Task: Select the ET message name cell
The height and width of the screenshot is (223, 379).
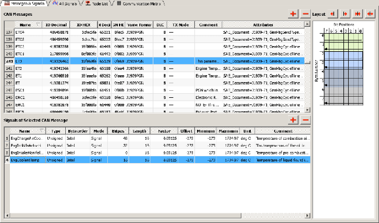Action: point(29,83)
